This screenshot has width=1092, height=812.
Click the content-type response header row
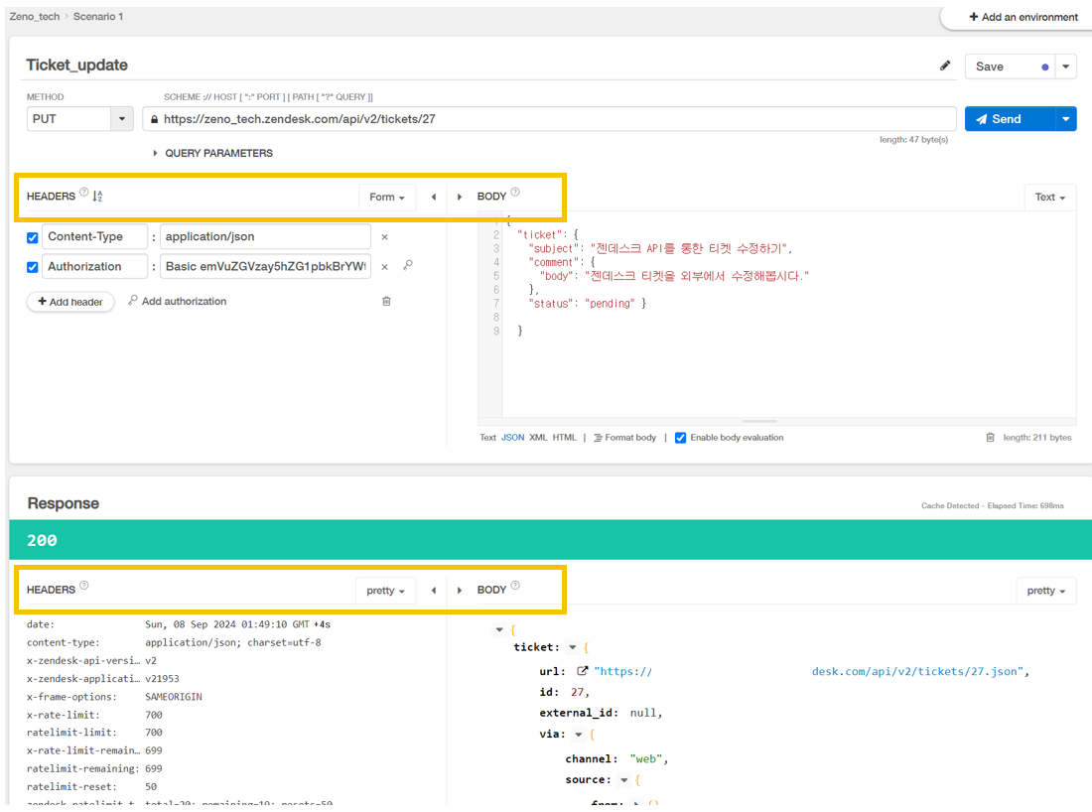[174, 643]
